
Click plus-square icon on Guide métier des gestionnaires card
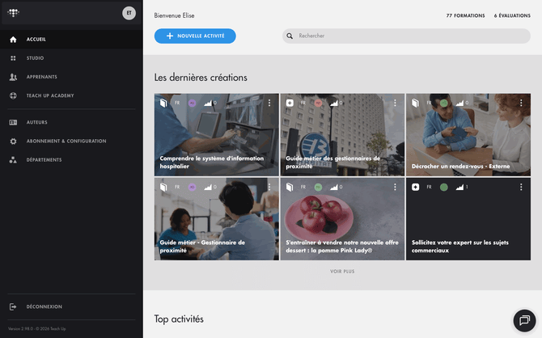click(x=290, y=103)
